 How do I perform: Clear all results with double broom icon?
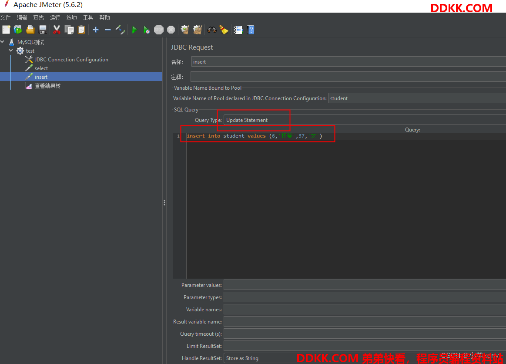point(198,30)
